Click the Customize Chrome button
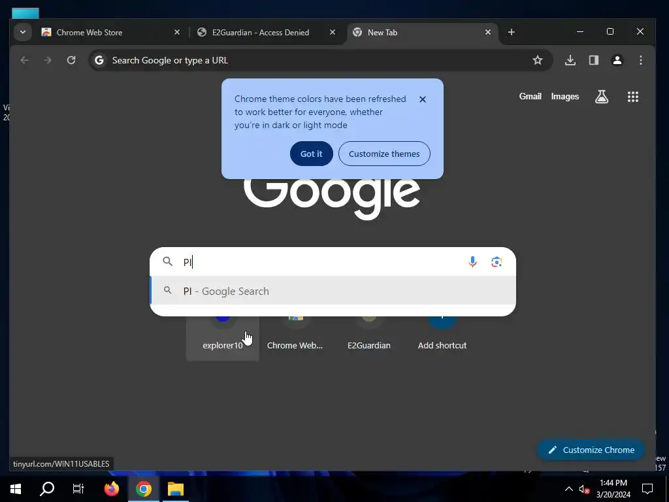 tap(591, 450)
